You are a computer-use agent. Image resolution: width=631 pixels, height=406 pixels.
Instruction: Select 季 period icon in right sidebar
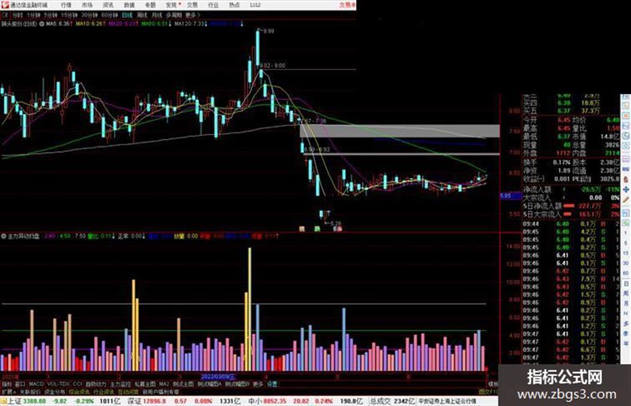click(x=626, y=333)
